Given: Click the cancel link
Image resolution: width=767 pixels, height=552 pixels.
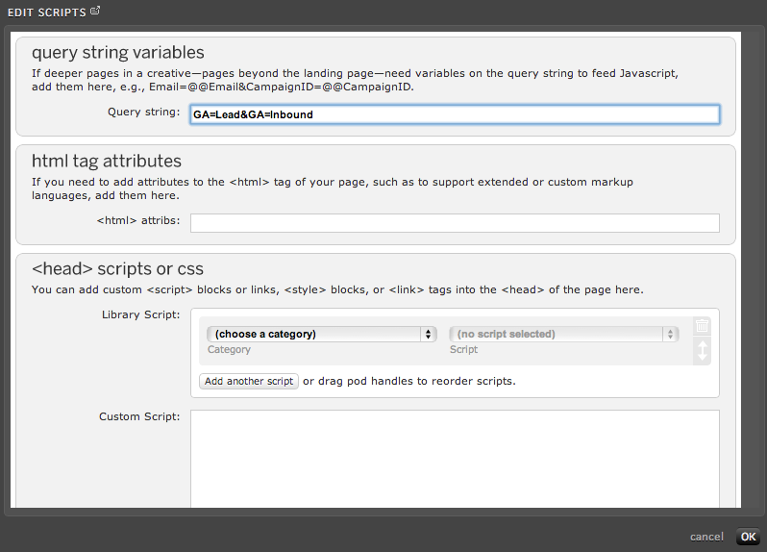Looking at the screenshot, I should click(706, 537).
